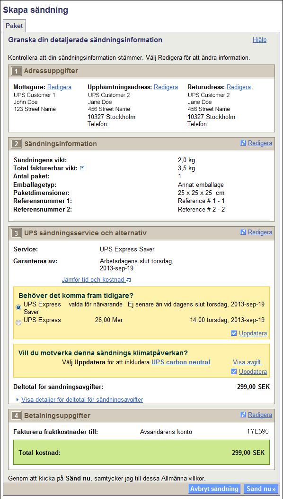The image size is (283, 499).
Task: Click the Visa avgift link
Action: [247, 362]
